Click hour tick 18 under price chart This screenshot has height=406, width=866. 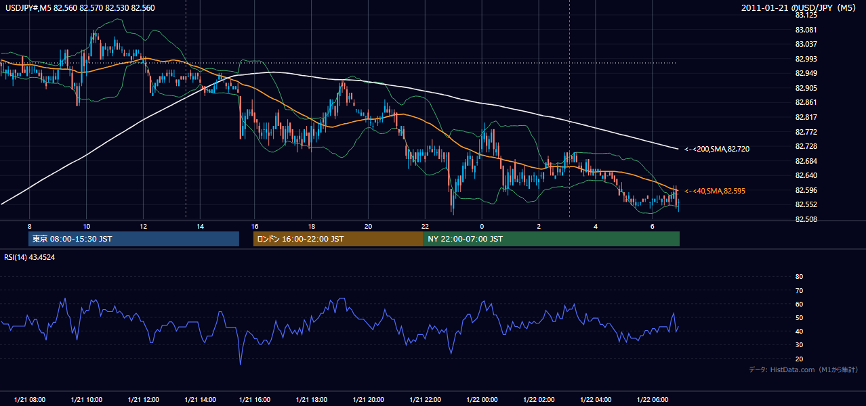pyautogui.click(x=312, y=226)
